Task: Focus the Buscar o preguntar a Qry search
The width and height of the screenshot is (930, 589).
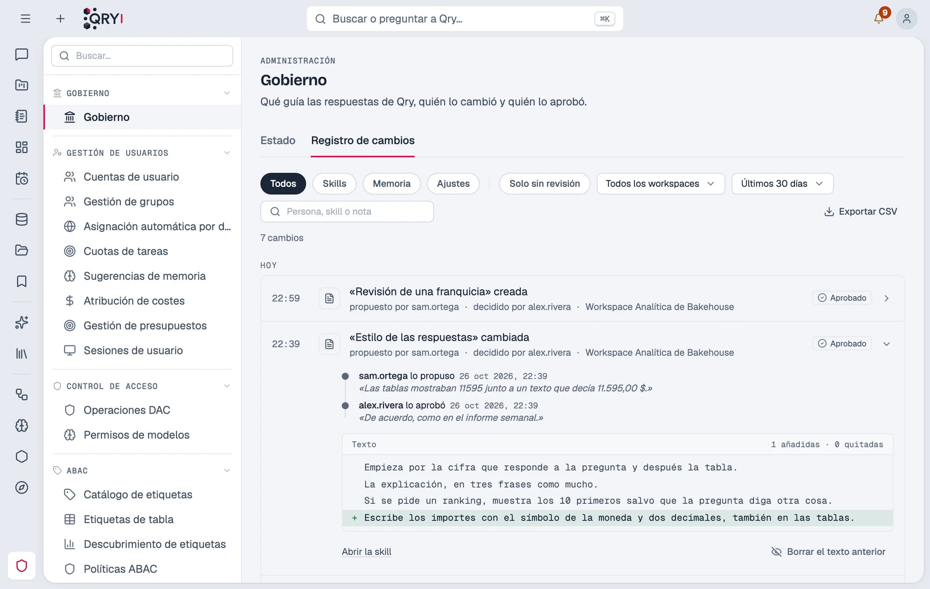Action: pos(465,19)
